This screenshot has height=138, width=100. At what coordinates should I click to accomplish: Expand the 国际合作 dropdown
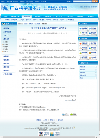[96, 72]
